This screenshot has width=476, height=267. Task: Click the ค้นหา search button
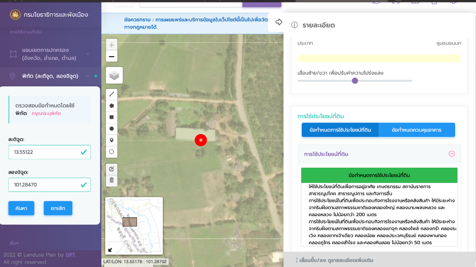[x=21, y=208]
